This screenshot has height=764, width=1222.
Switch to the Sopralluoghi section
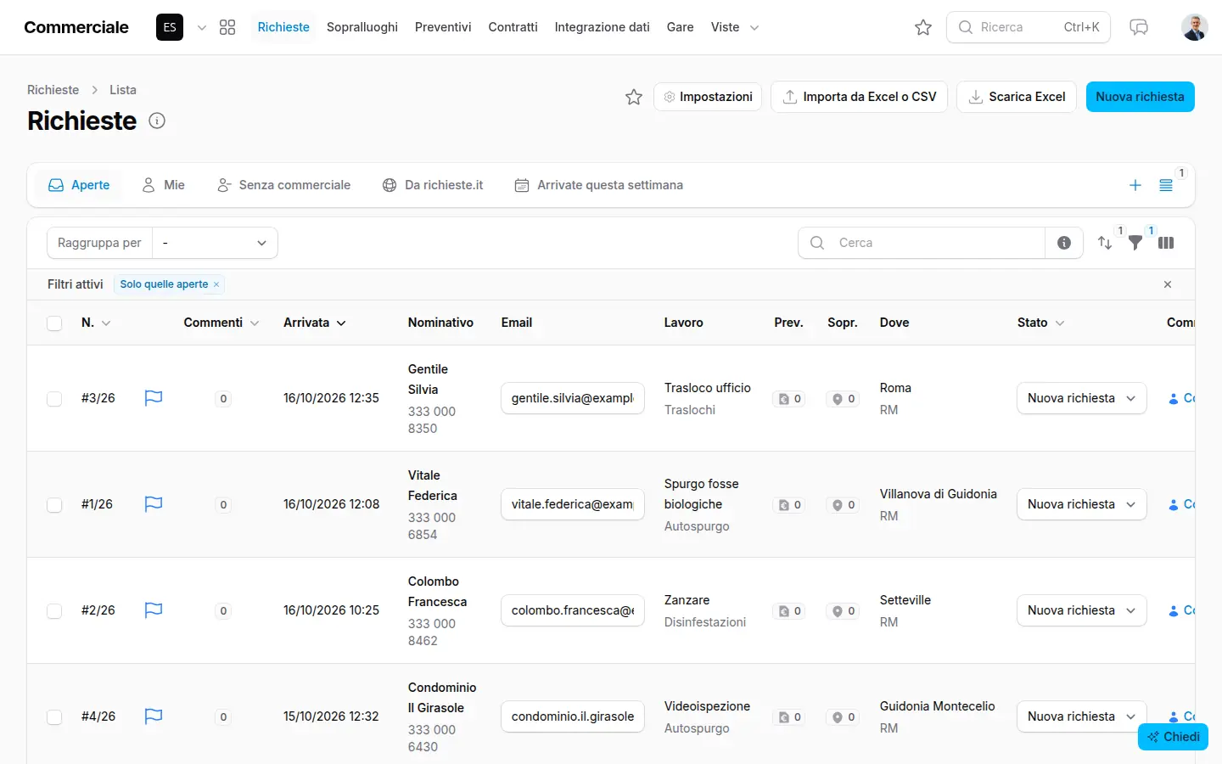pyautogui.click(x=362, y=27)
